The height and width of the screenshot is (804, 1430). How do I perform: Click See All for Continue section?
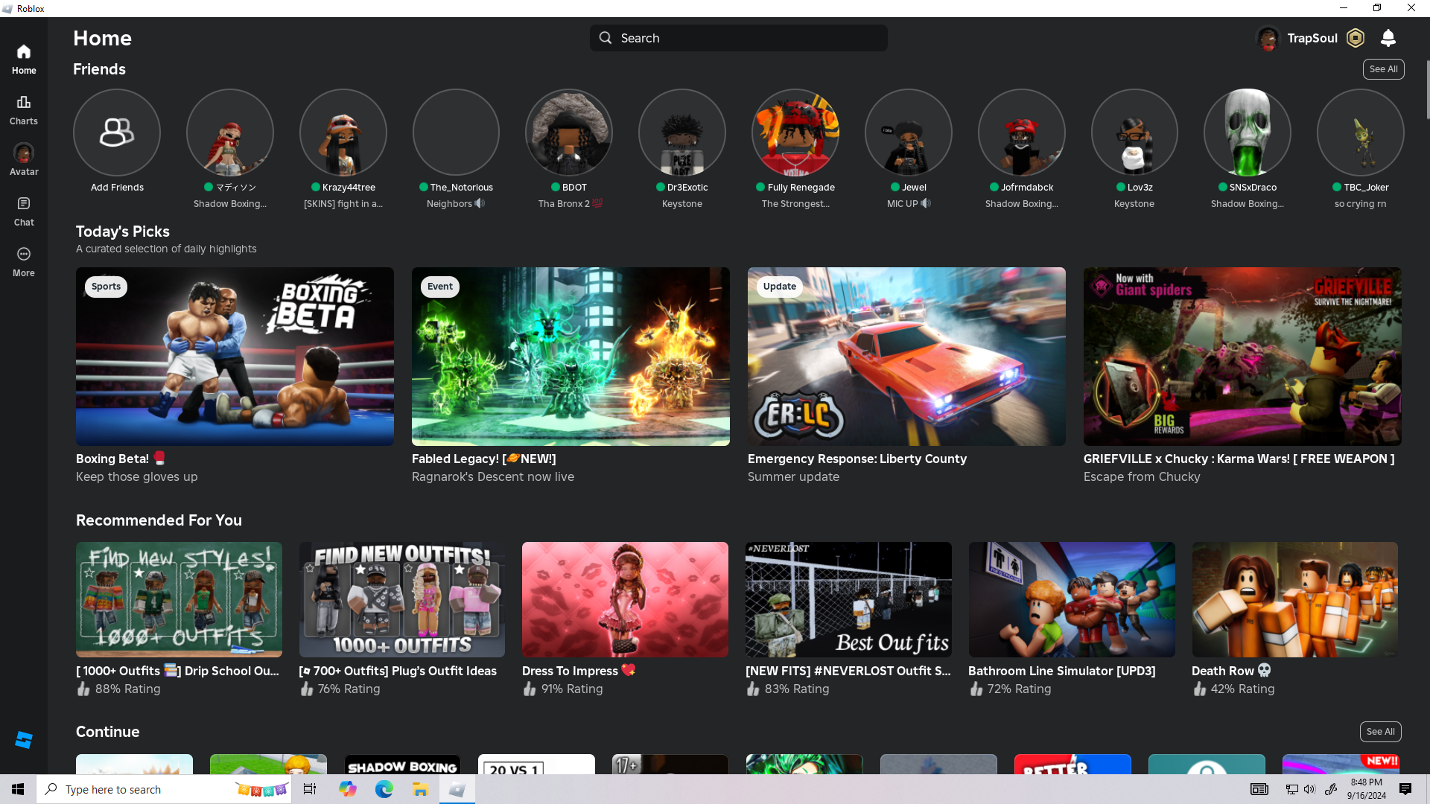[x=1381, y=732]
